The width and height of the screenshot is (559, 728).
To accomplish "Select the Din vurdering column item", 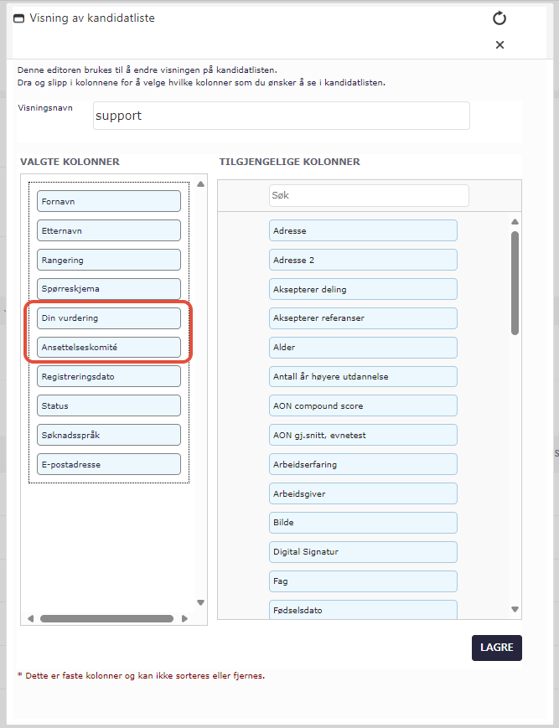I will pos(109,318).
